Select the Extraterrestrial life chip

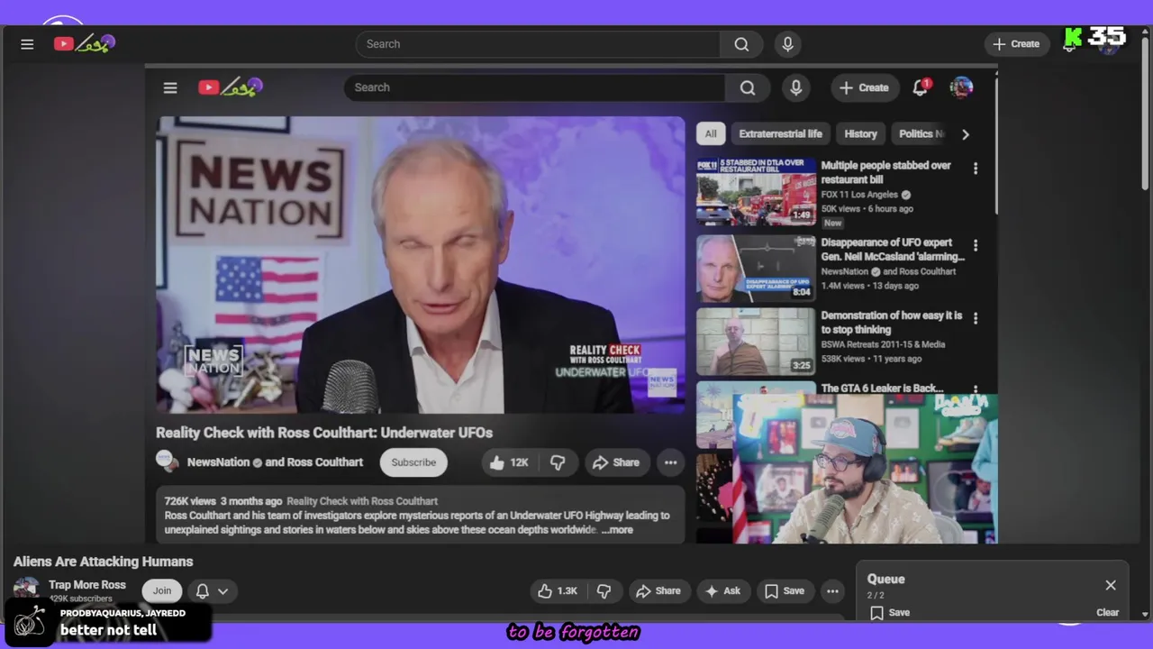click(780, 133)
